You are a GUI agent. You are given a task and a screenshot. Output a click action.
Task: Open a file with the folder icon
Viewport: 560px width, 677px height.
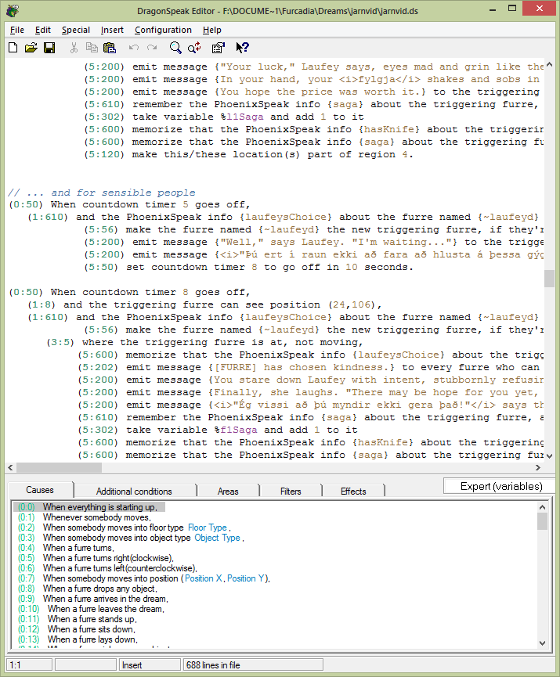(31, 48)
